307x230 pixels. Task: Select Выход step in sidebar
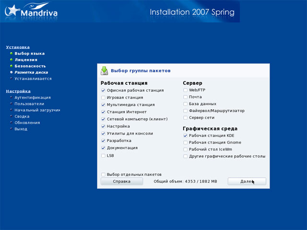point(21,129)
